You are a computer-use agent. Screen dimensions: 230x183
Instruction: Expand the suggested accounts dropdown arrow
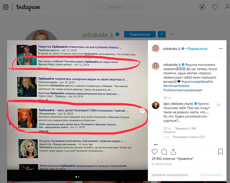pos(162,34)
